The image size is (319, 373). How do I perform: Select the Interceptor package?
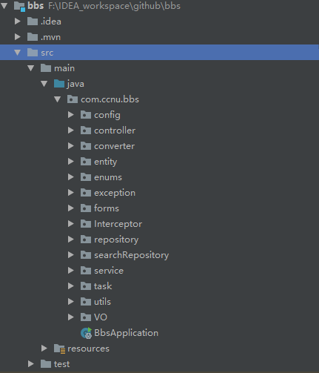pyautogui.click(x=118, y=224)
